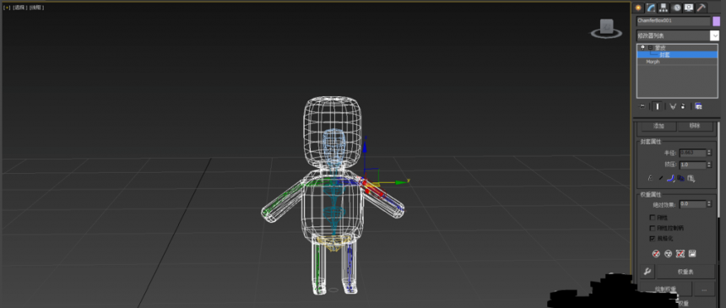
Task: Click the ChamferBox001 object name field
Action: tap(673, 21)
